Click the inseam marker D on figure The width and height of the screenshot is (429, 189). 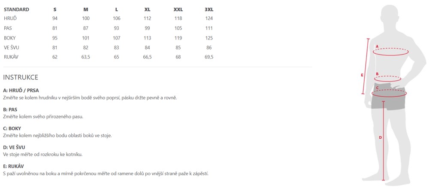click(380, 137)
